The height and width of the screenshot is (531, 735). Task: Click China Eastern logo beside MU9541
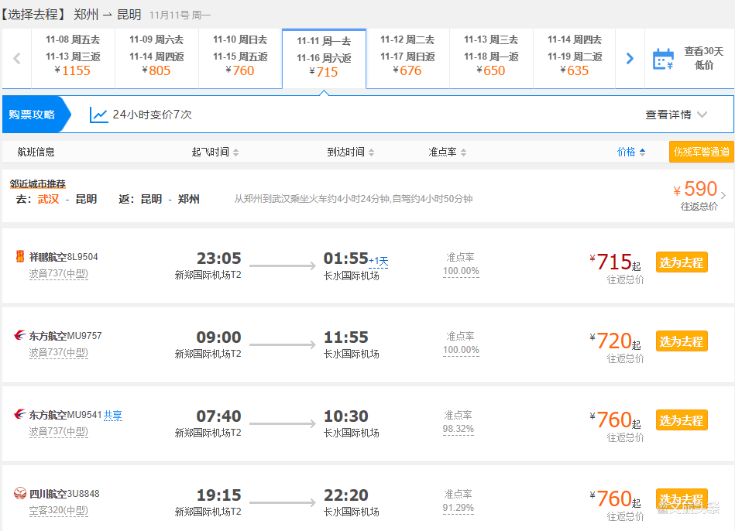coord(19,414)
